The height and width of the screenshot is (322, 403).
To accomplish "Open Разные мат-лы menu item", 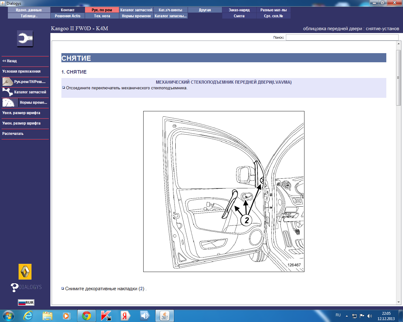I will tap(274, 10).
